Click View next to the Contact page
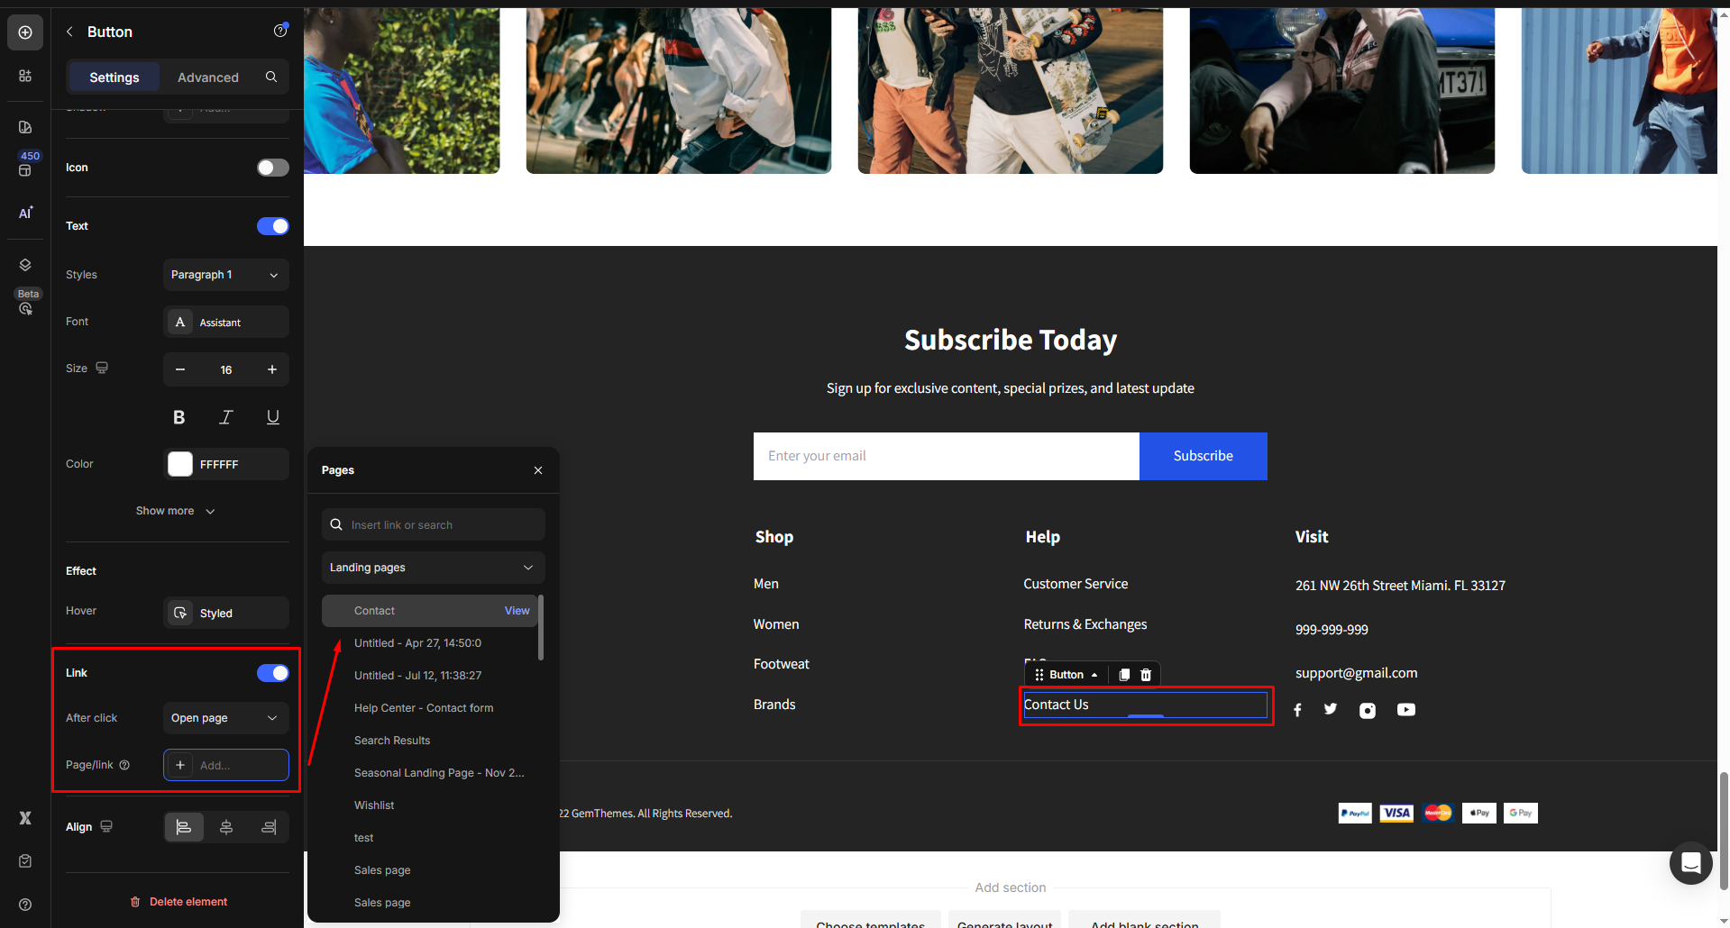1730x928 pixels. tap(517, 610)
